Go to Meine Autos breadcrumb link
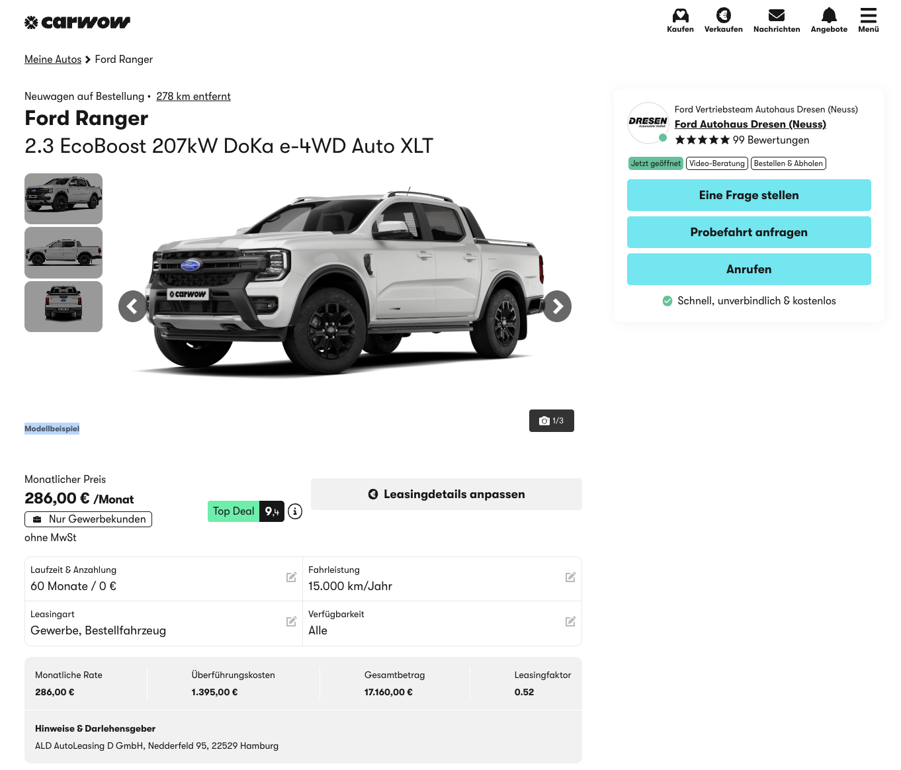 [53, 60]
